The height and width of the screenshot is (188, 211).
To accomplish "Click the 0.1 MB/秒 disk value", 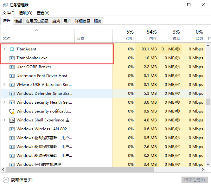I will (171, 49).
